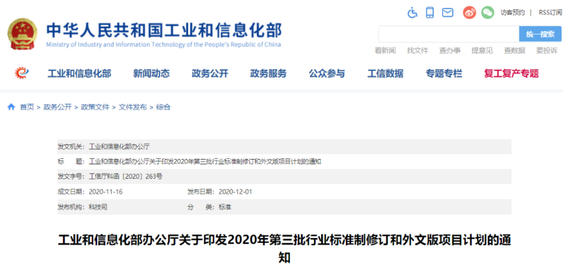572x270 pixels.
Task: Open the 专题专栏 navigation menu
Action: [444, 74]
